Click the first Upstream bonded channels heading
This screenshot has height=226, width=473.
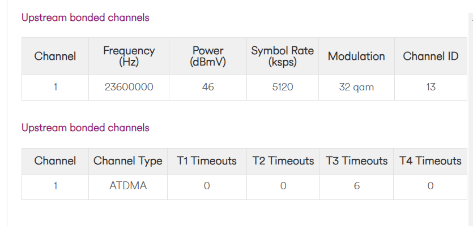[86, 18]
